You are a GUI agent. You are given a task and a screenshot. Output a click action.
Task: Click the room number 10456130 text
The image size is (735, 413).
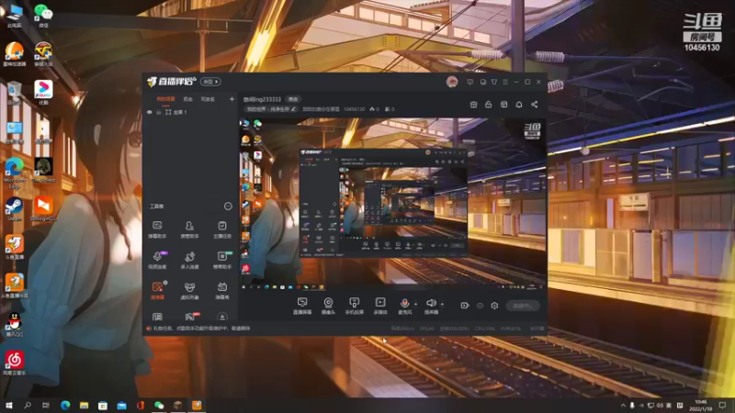[x=354, y=109]
